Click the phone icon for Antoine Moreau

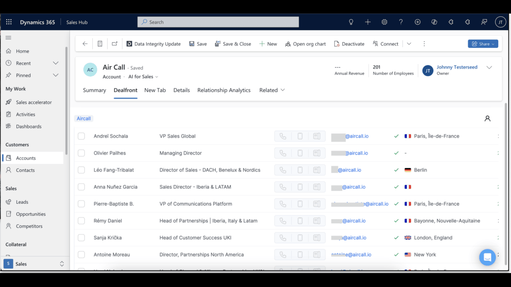pos(283,255)
